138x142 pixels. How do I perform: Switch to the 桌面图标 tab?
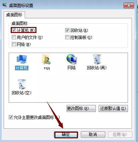point(14,15)
